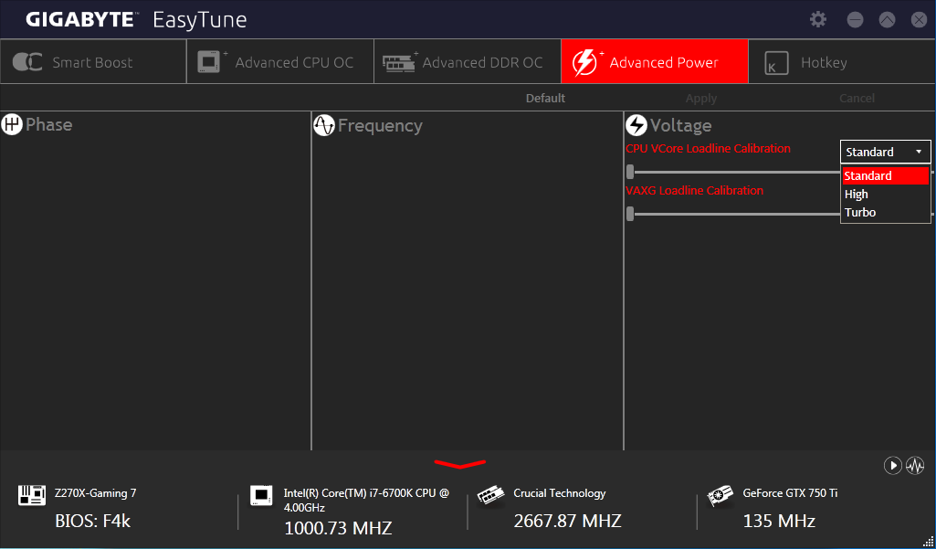Click the Frequency section heading

(380, 125)
